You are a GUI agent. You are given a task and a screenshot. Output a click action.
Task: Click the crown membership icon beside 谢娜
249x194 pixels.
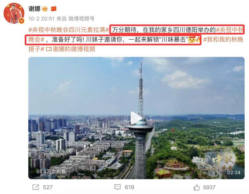[45, 9]
